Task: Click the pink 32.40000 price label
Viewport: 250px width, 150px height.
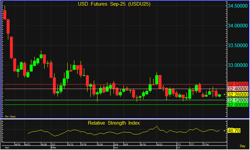Action: (238, 89)
